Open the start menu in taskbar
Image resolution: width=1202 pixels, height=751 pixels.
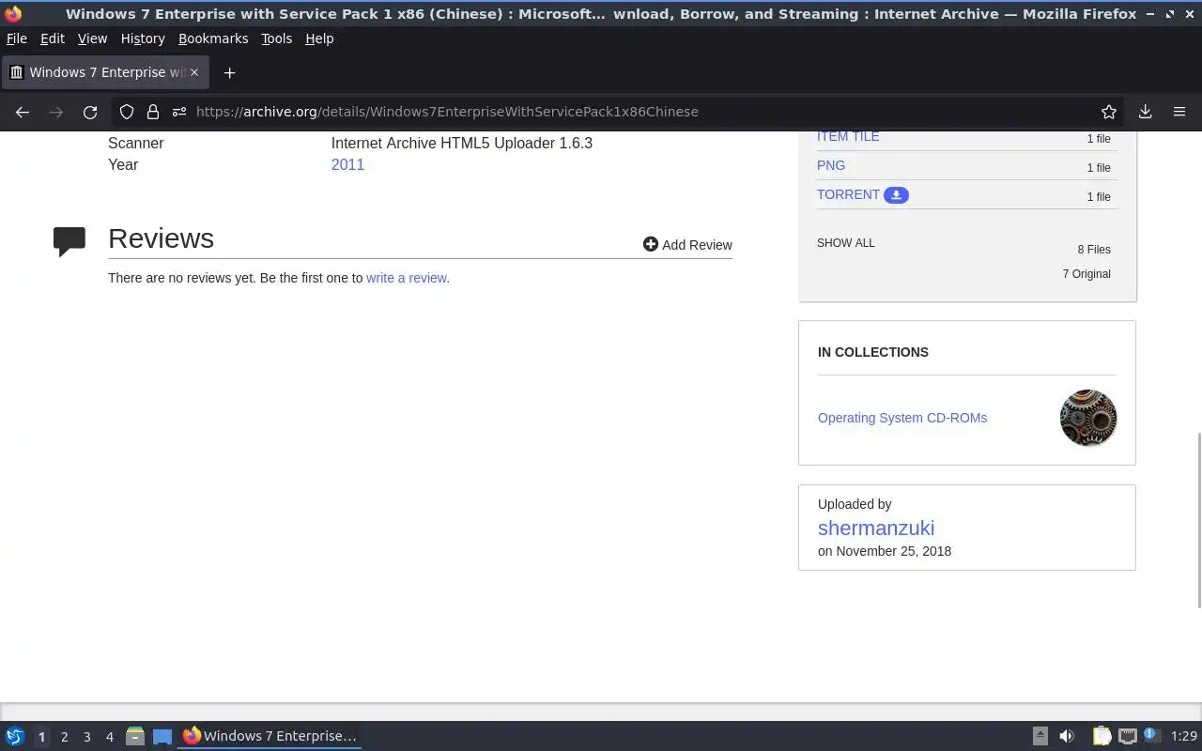[x=14, y=736]
